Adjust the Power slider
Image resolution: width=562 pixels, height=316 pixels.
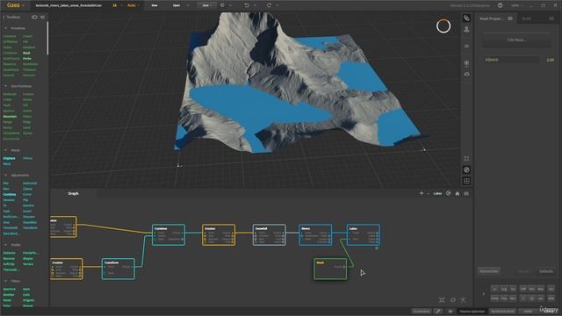click(x=511, y=60)
